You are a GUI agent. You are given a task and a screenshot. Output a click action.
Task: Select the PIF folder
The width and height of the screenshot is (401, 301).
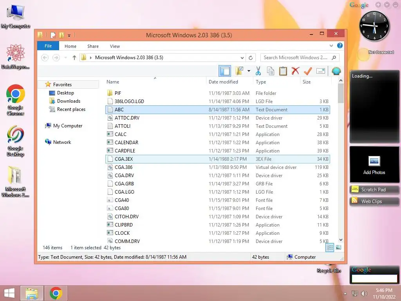pos(217,93)
